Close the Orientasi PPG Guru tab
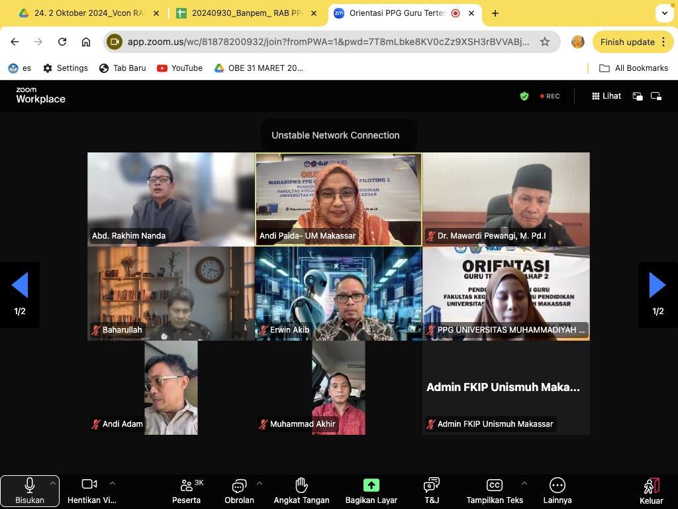678x509 pixels. point(471,13)
